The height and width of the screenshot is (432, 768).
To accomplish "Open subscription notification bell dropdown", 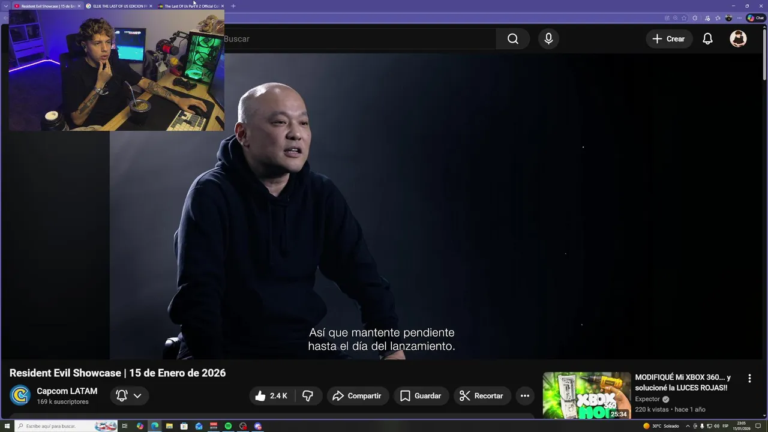I will 129,396.
